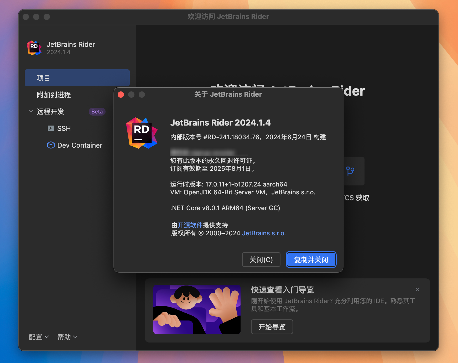458x363 pixels.
Task: Click the .NET Core v8.0.1 ARM64 line
Action: click(x=225, y=208)
